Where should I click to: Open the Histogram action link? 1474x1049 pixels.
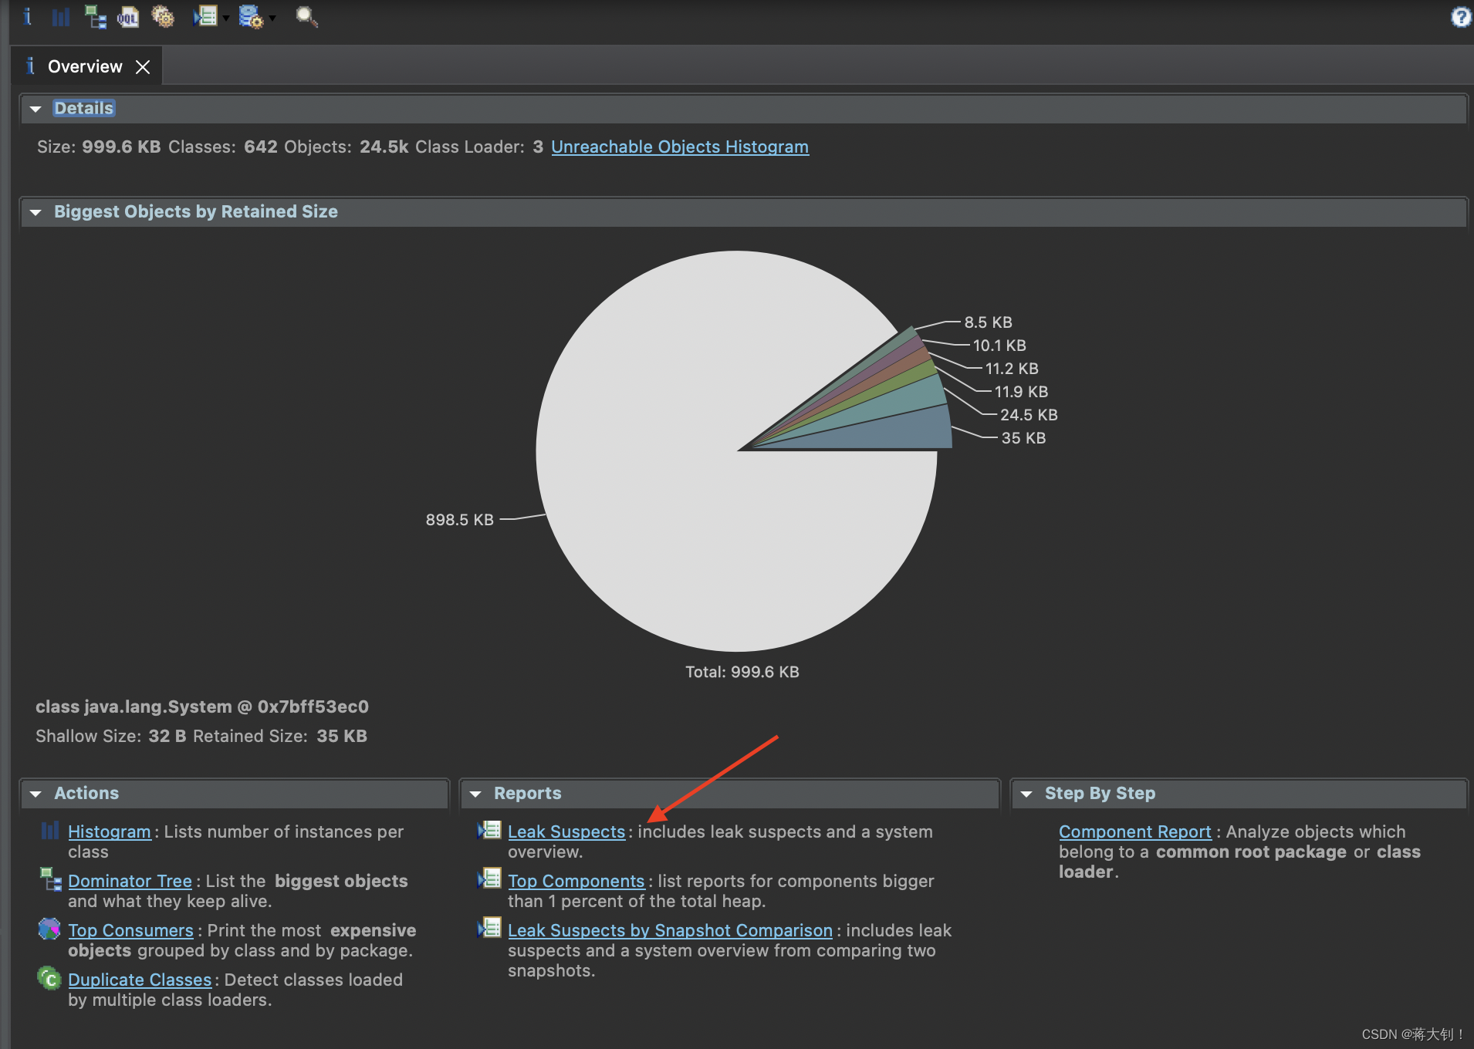pyautogui.click(x=110, y=831)
